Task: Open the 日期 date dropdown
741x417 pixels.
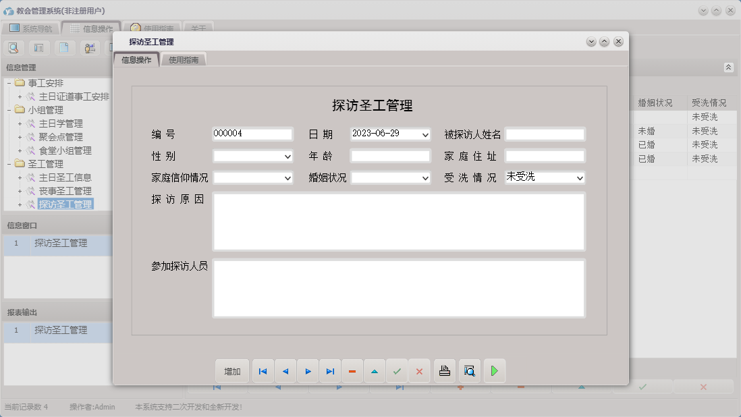Action: pos(425,134)
